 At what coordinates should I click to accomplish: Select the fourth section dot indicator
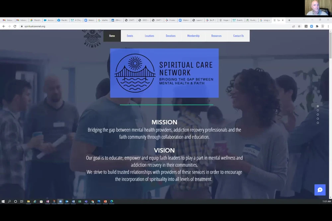318,118
